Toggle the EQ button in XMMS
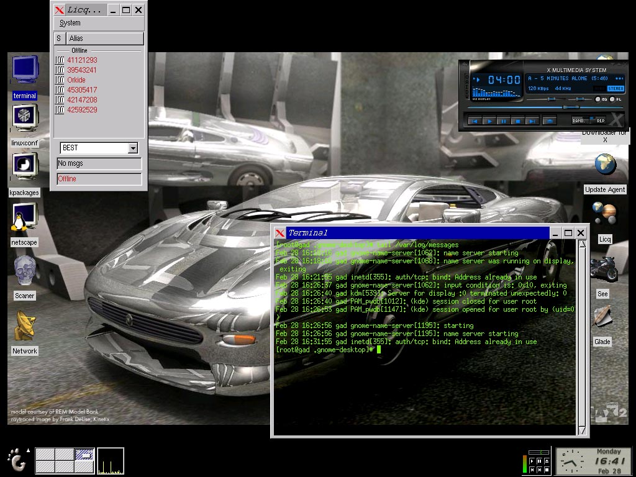Image resolution: width=636 pixels, height=477 pixels. (x=598, y=99)
